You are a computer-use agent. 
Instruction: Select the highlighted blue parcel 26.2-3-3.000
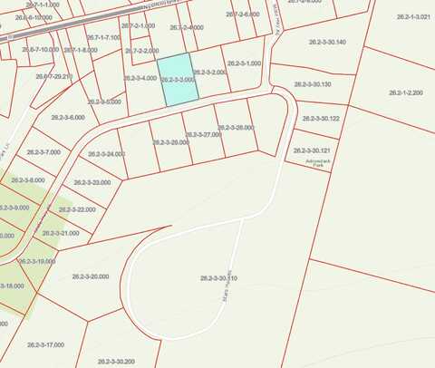coord(178,80)
